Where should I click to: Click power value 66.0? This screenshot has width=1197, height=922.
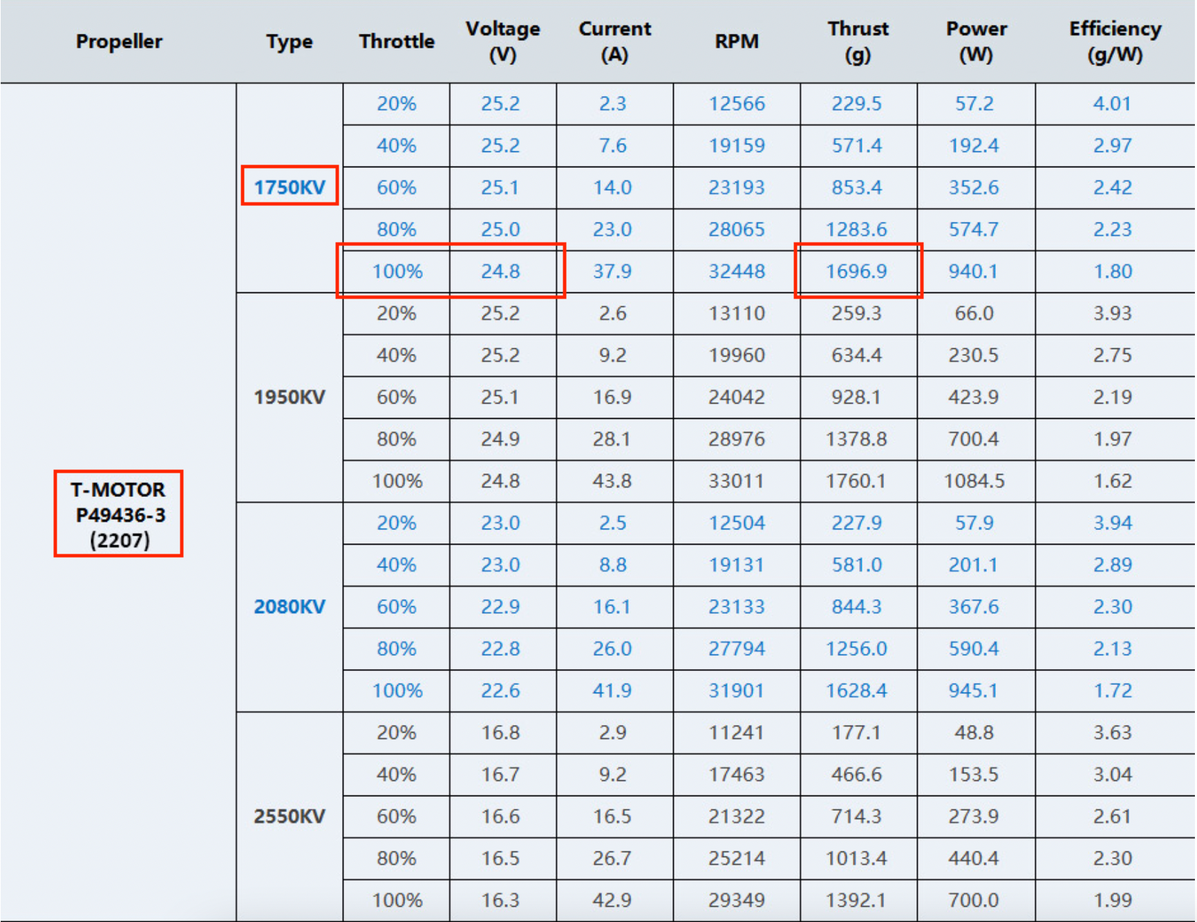[974, 313]
